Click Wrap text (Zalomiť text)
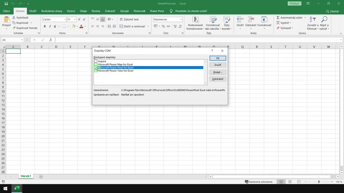 coord(129,19)
